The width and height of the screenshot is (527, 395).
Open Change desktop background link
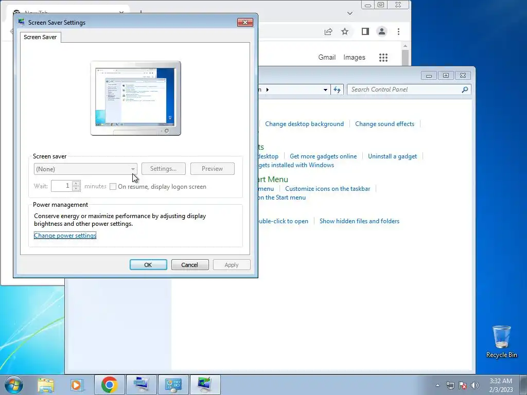[x=305, y=124]
